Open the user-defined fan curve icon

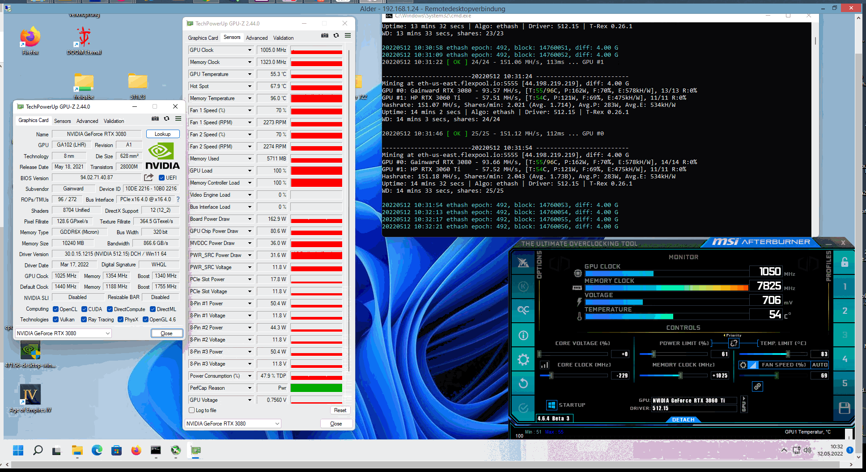[753, 365]
